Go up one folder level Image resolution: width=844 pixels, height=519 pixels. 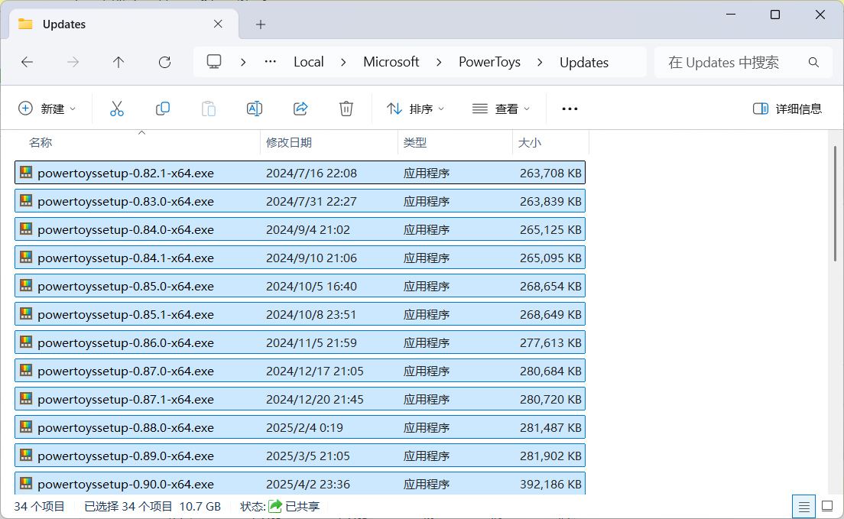118,63
